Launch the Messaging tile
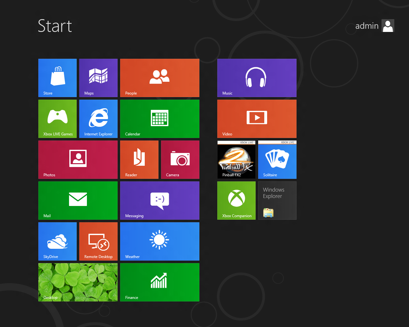 click(x=160, y=201)
